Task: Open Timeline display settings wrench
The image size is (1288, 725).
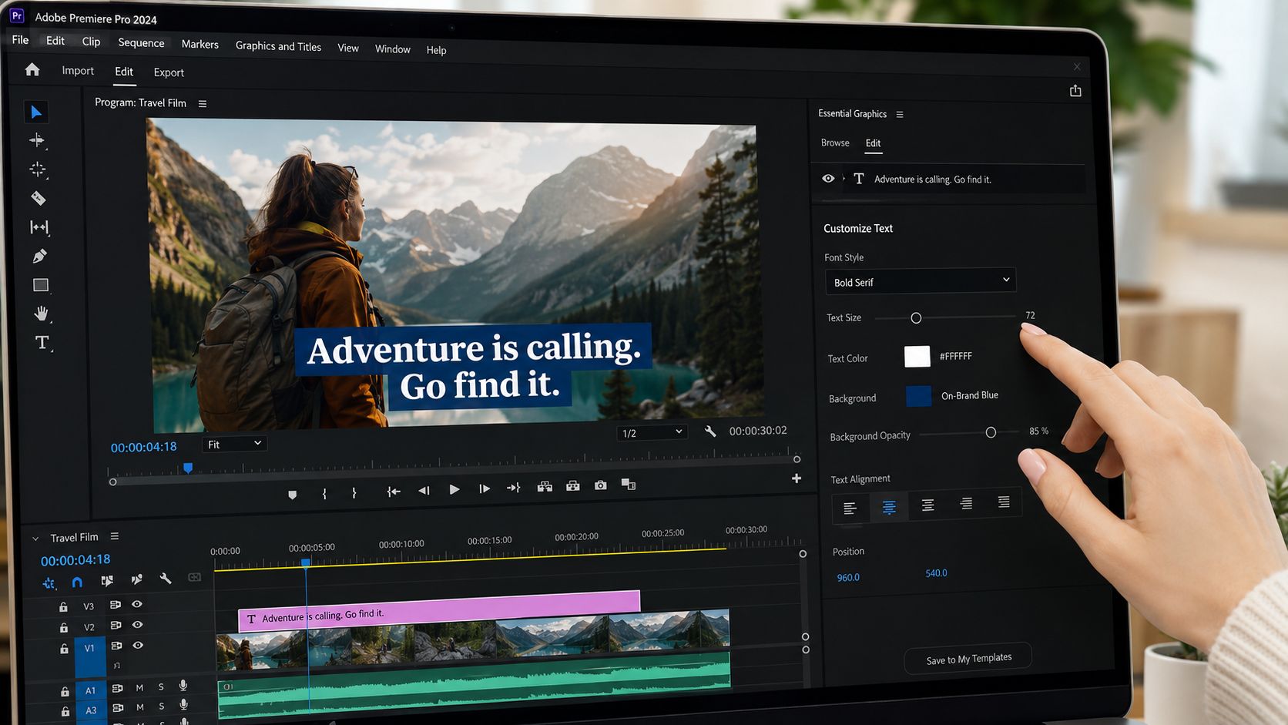Action: 165,579
